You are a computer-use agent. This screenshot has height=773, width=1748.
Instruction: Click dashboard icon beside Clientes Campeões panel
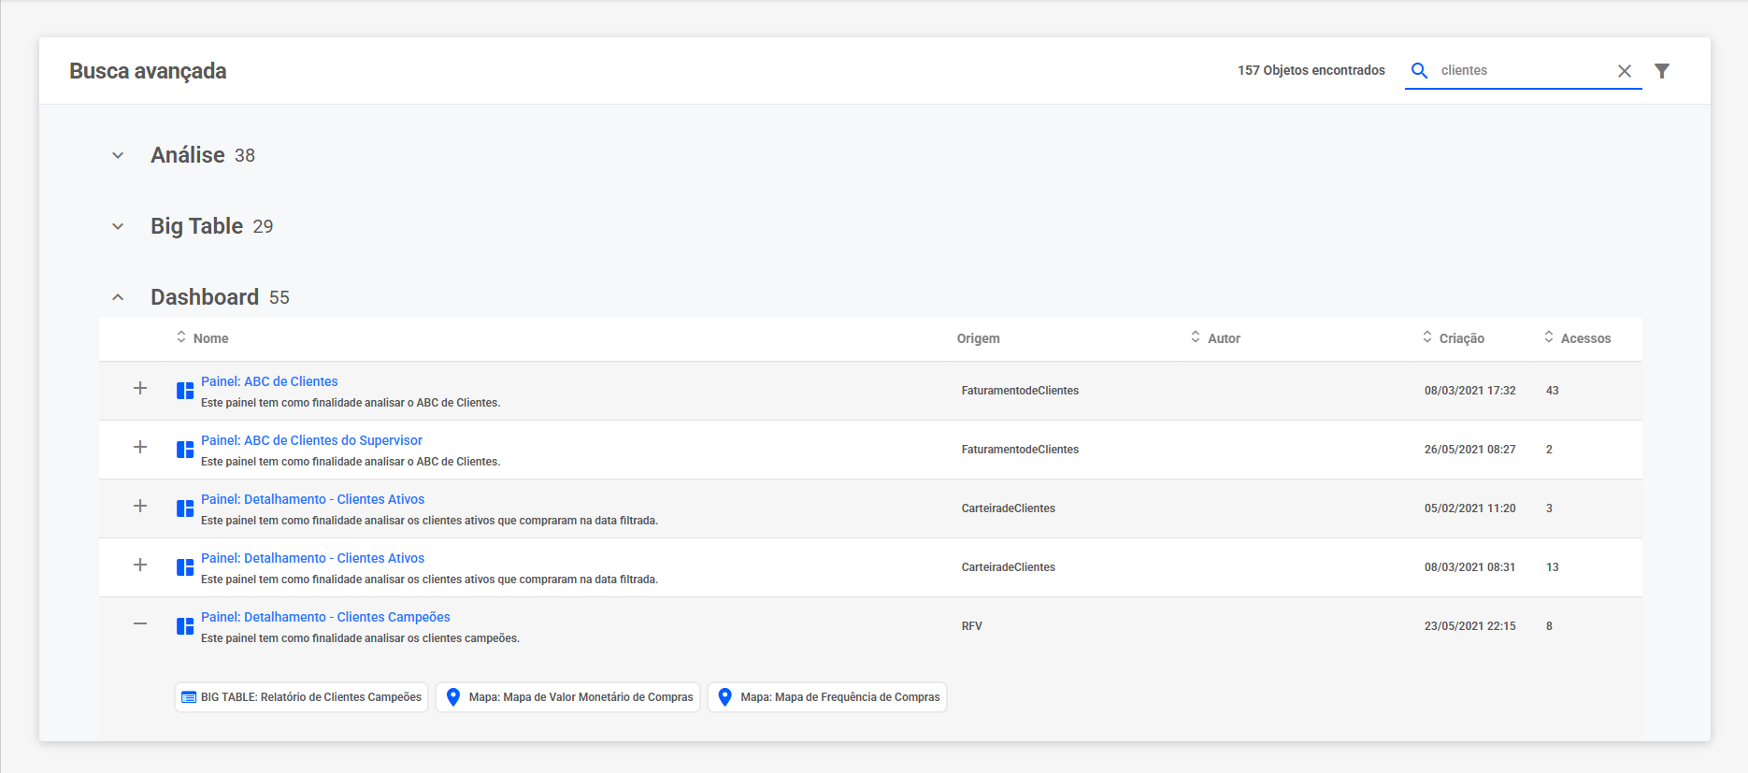point(185,626)
